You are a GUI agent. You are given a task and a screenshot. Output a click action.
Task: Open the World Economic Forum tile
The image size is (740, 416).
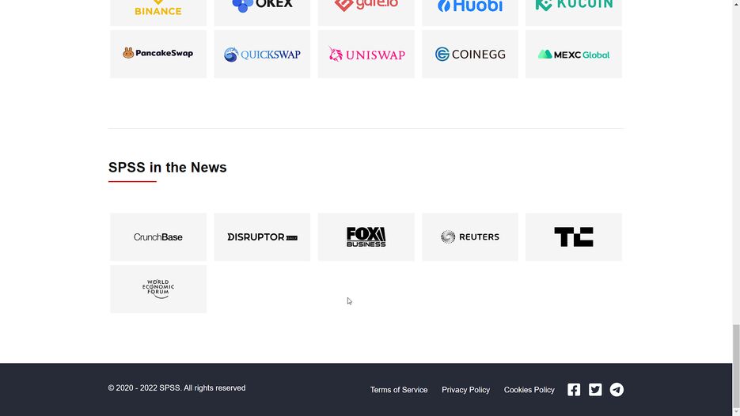click(158, 289)
